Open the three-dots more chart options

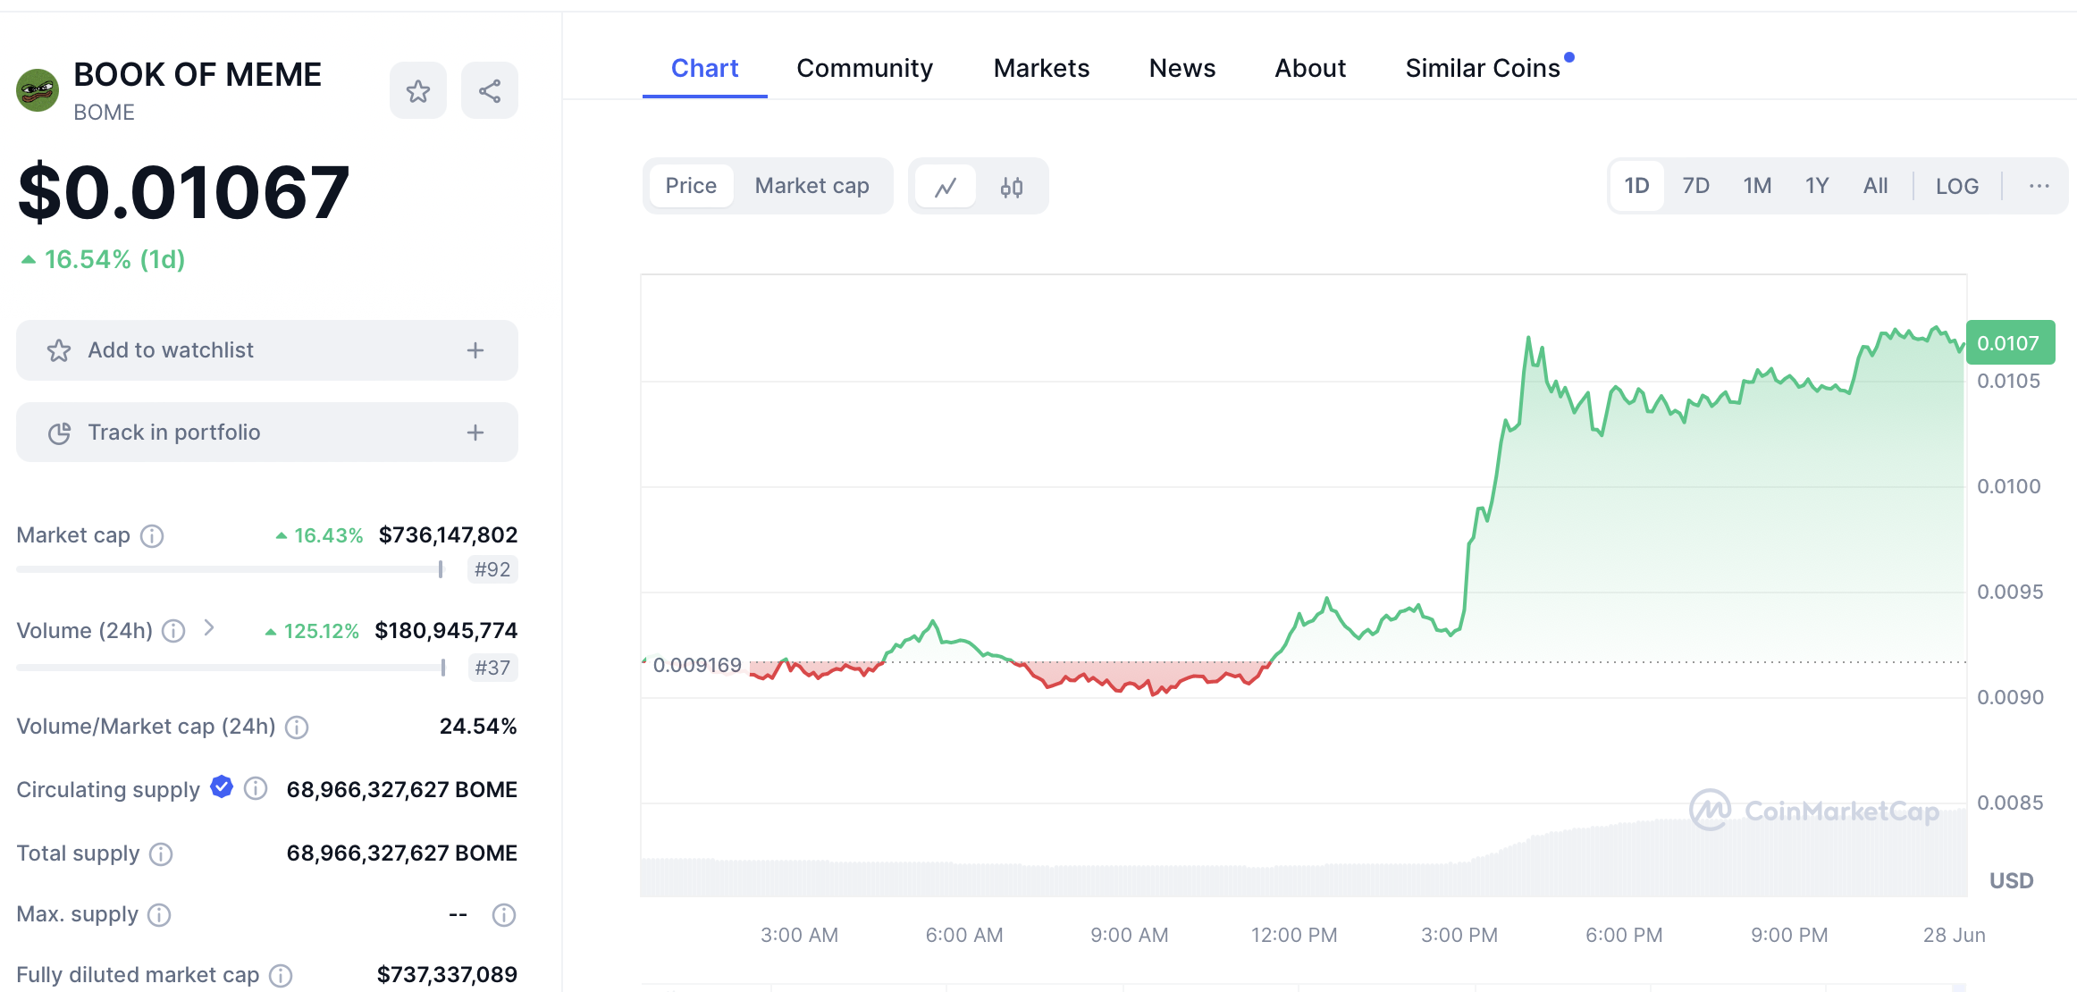click(x=2039, y=186)
